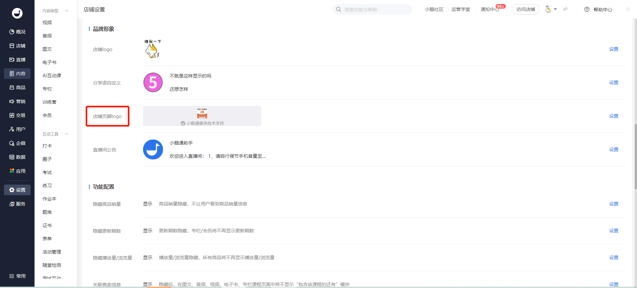Open the 企微 section

click(x=17, y=143)
